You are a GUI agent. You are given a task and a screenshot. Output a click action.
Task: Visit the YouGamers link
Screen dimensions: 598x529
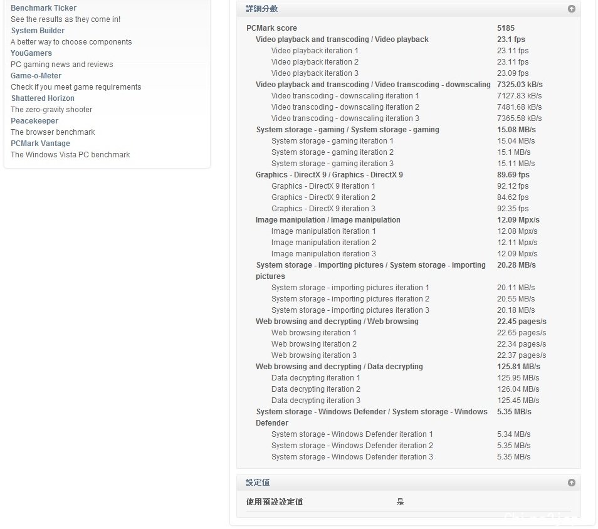pyautogui.click(x=31, y=53)
